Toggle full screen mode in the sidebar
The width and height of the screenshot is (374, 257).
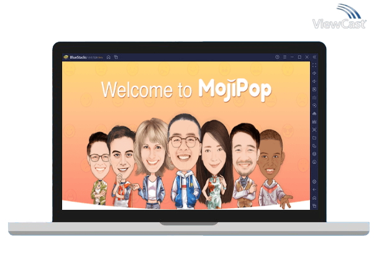coord(314,65)
